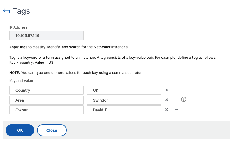Go back using the arrow beside Tags
This screenshot has width=230, height=149.
(x=6, y=11)
